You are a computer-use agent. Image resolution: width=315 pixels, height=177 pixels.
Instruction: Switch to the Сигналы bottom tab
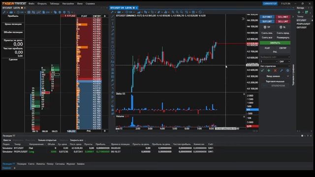tap(60, 164)
